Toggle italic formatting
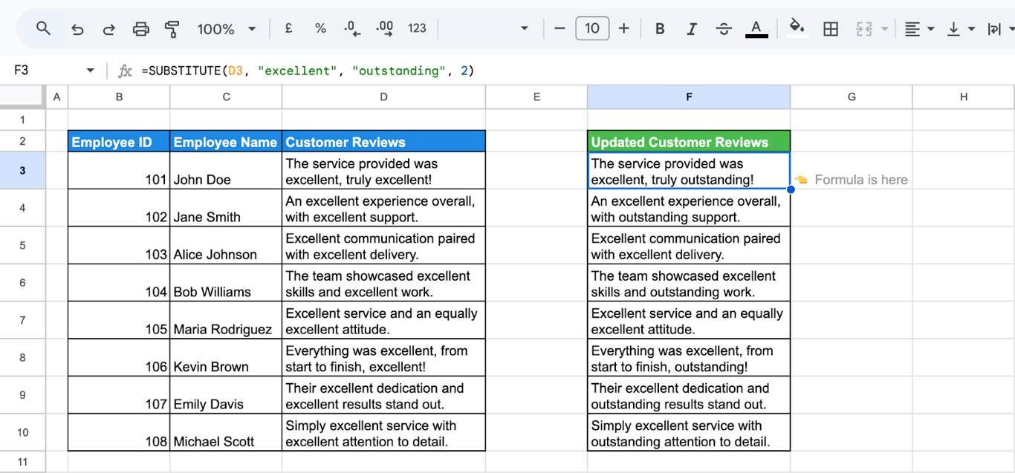Image resolution: width=1015 pixels, height=473 pixels. pyautogui.click(x=692, y=28)
